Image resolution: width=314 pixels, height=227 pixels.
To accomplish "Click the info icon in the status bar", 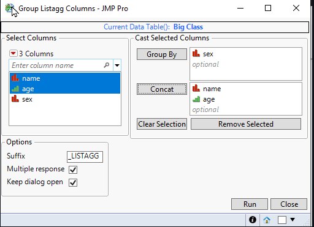I will pos(253,220).
